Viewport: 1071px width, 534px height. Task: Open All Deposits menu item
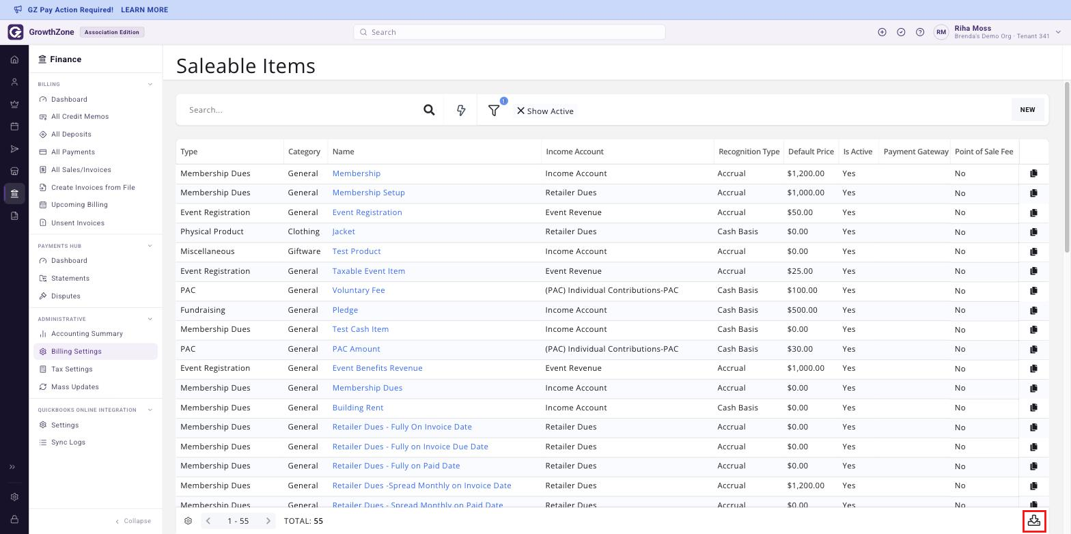coord(71,135)
